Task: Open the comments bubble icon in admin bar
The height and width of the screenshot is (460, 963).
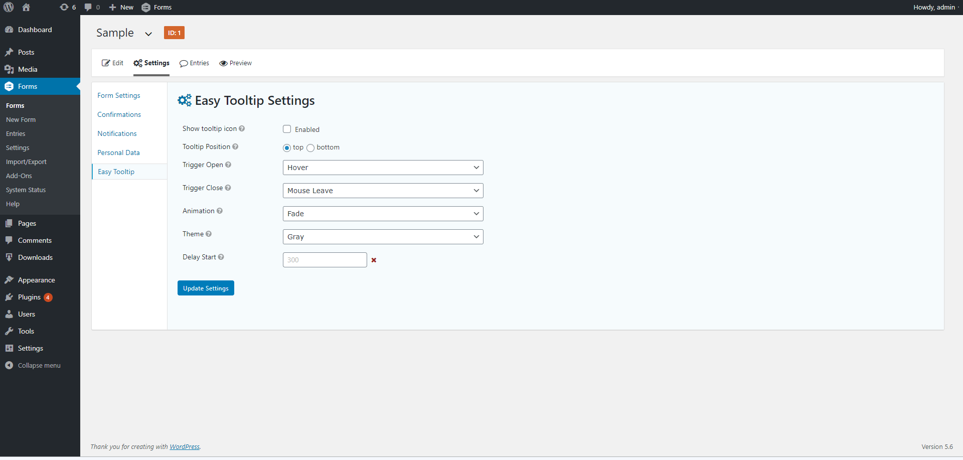Action: [x=88, y=7]
